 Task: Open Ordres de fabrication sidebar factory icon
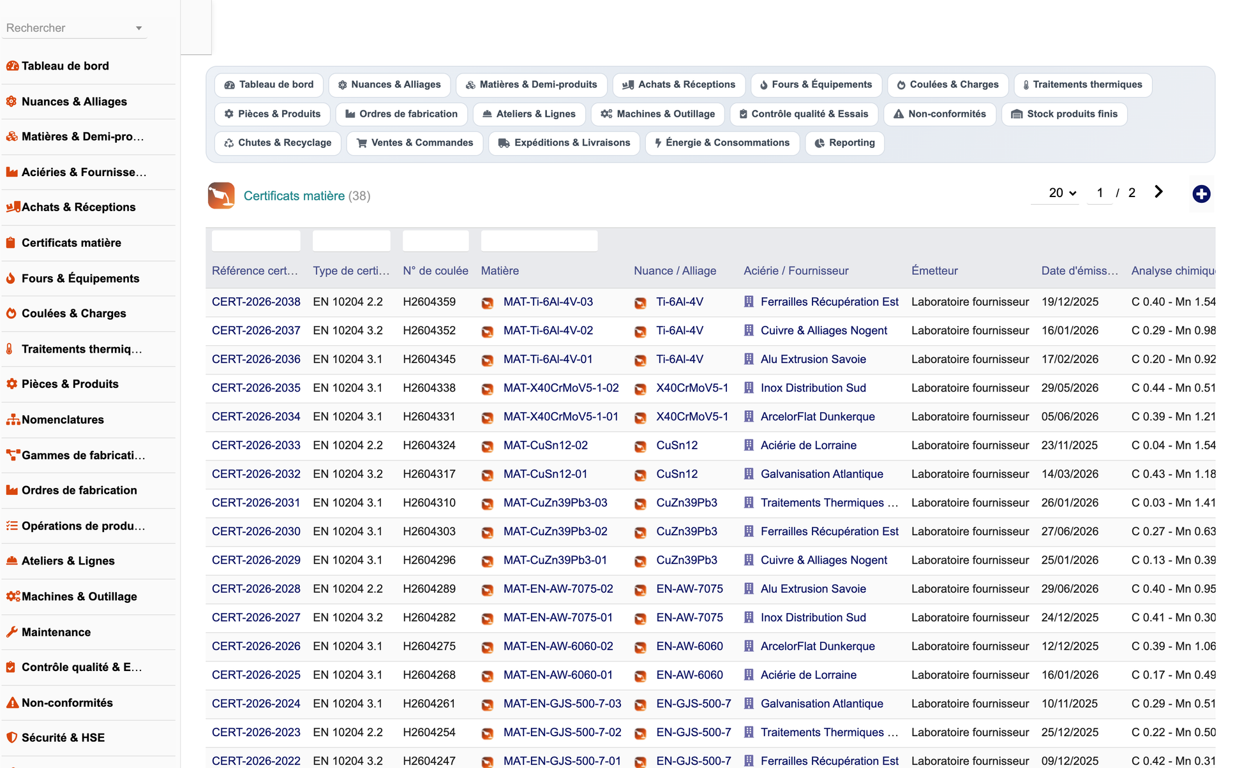(x=11, y=491)
